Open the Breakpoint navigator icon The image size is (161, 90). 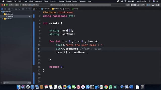26,9
